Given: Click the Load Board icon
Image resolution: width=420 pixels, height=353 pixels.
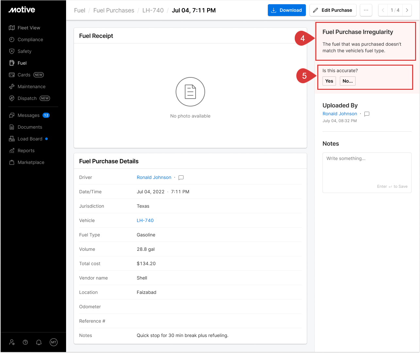Looking at the screenshot, I should point(12,139).
